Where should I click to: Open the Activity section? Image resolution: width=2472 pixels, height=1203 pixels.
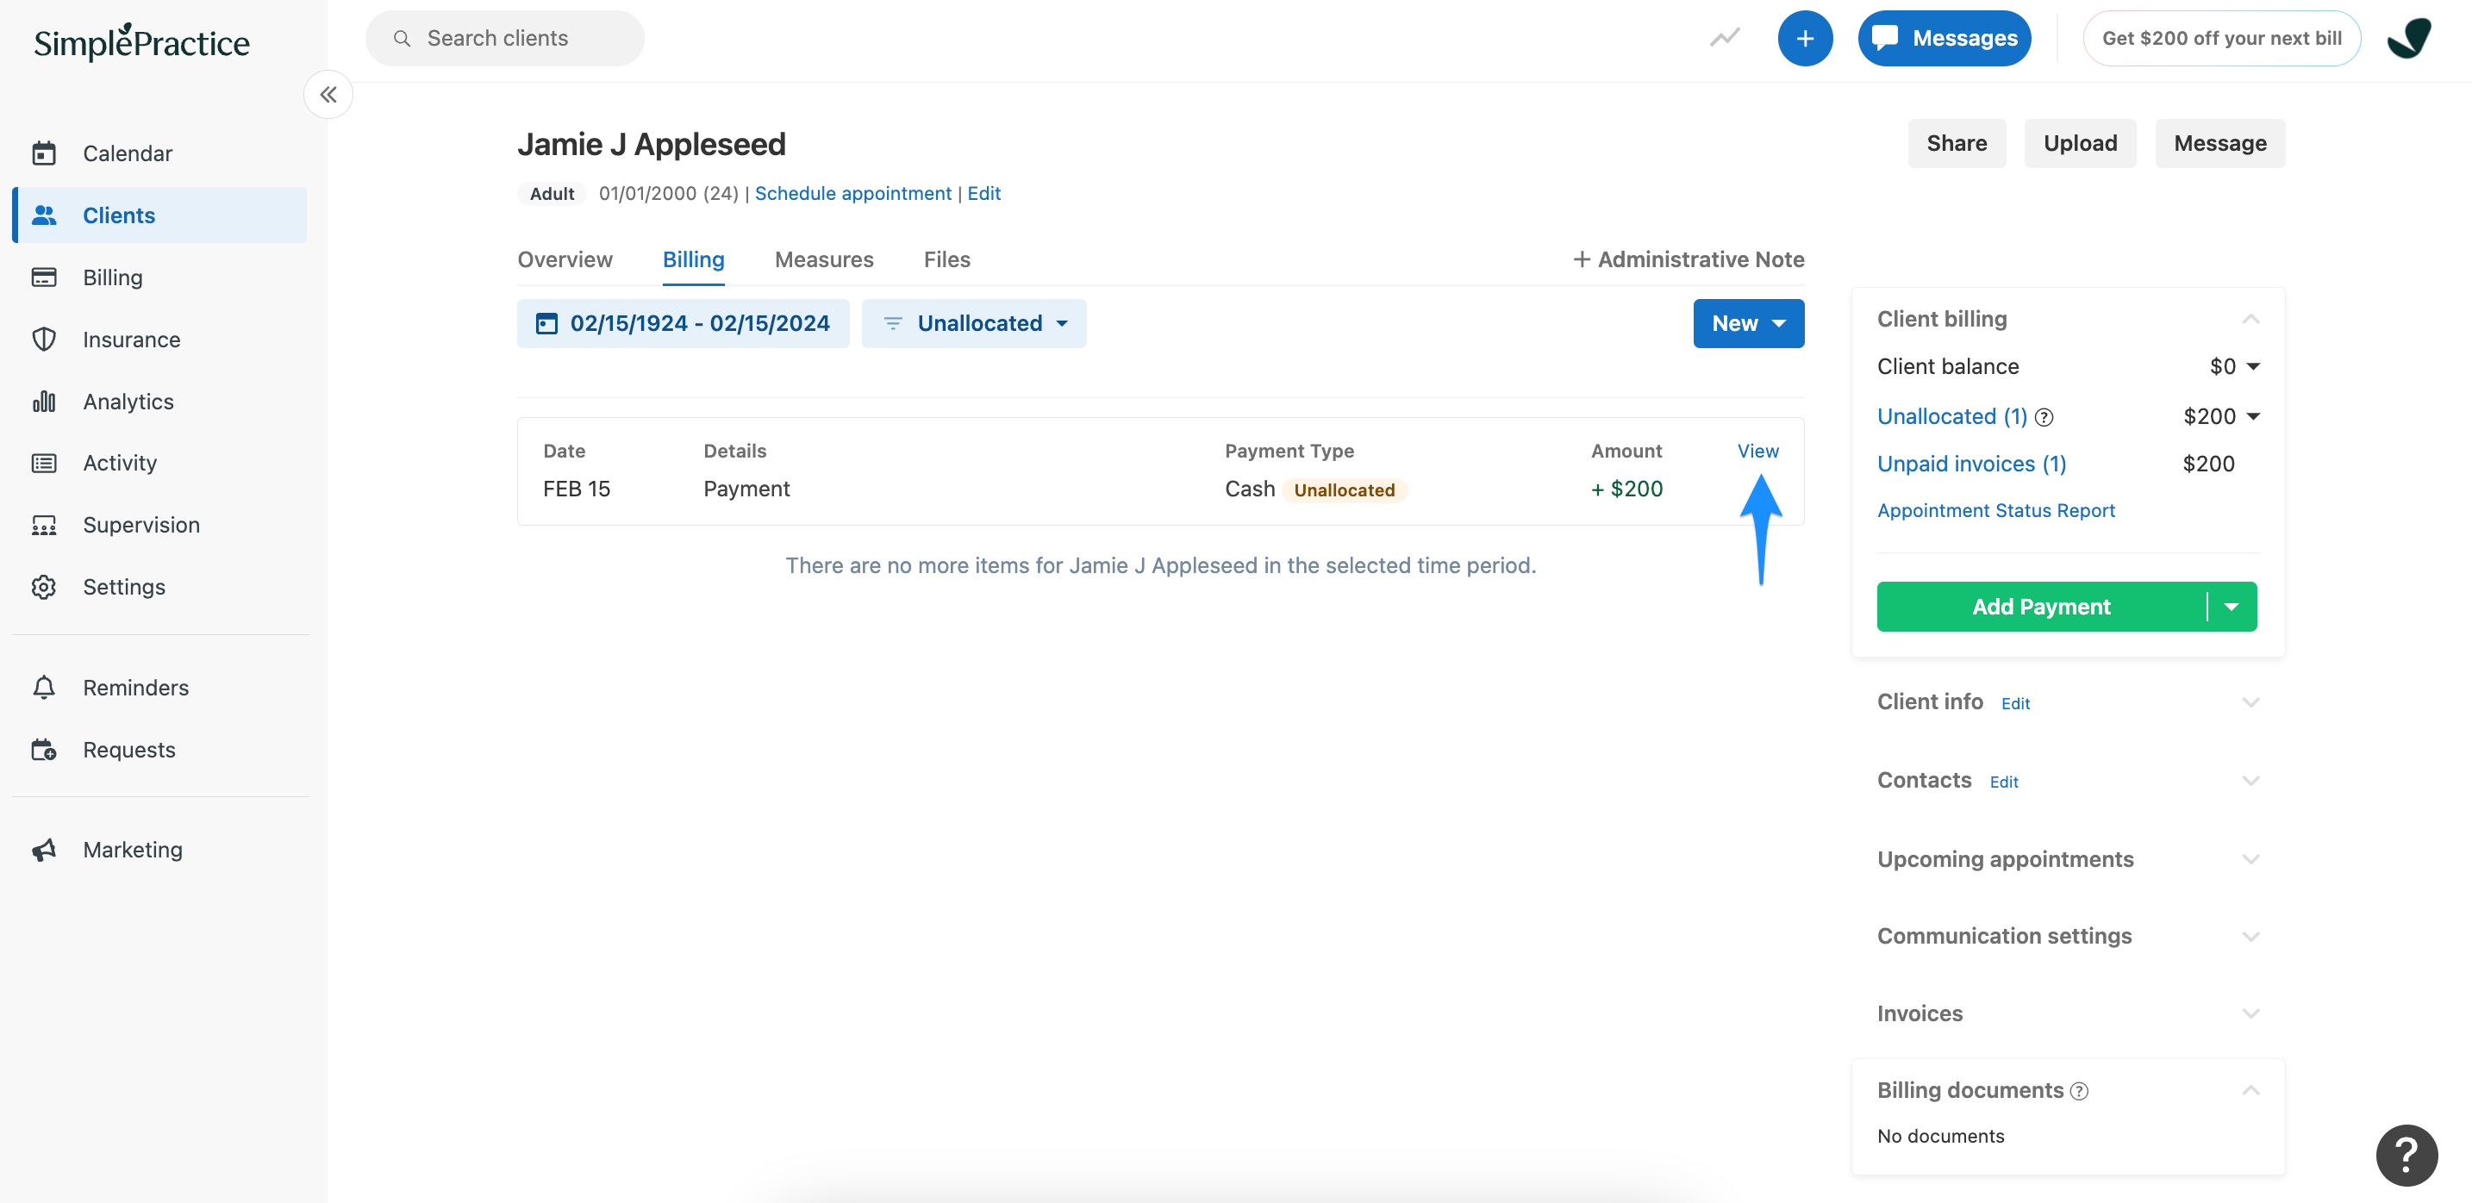coord(120,463)
